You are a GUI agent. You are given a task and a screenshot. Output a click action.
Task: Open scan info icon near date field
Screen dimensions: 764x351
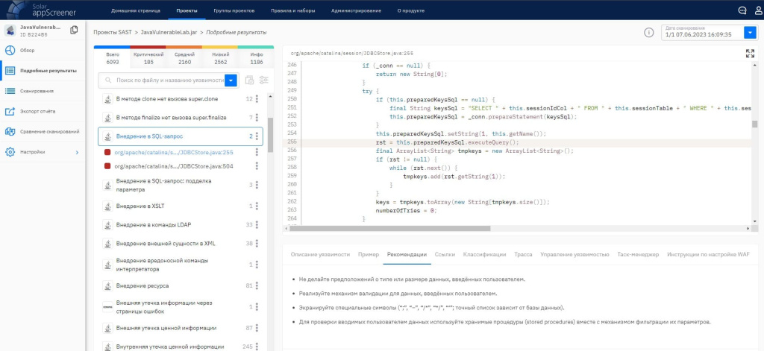pyautogui.click(x=648, y=33)
